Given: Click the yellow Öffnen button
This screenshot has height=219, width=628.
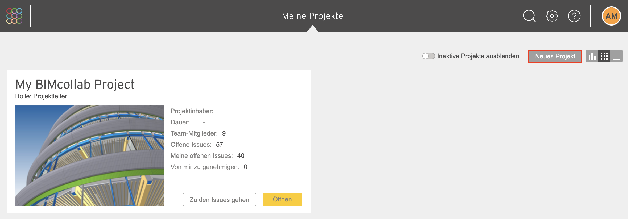Looking at the screenshot, I should (282, 199).
